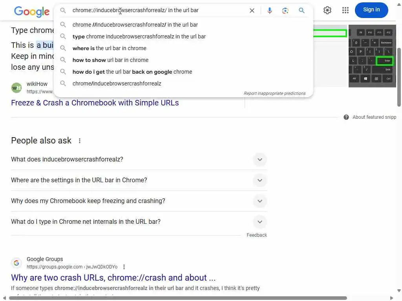Open "Freeze & Crash a Chromebook with Simple URLs"
The image size is (402, 301).
[95, 103]
